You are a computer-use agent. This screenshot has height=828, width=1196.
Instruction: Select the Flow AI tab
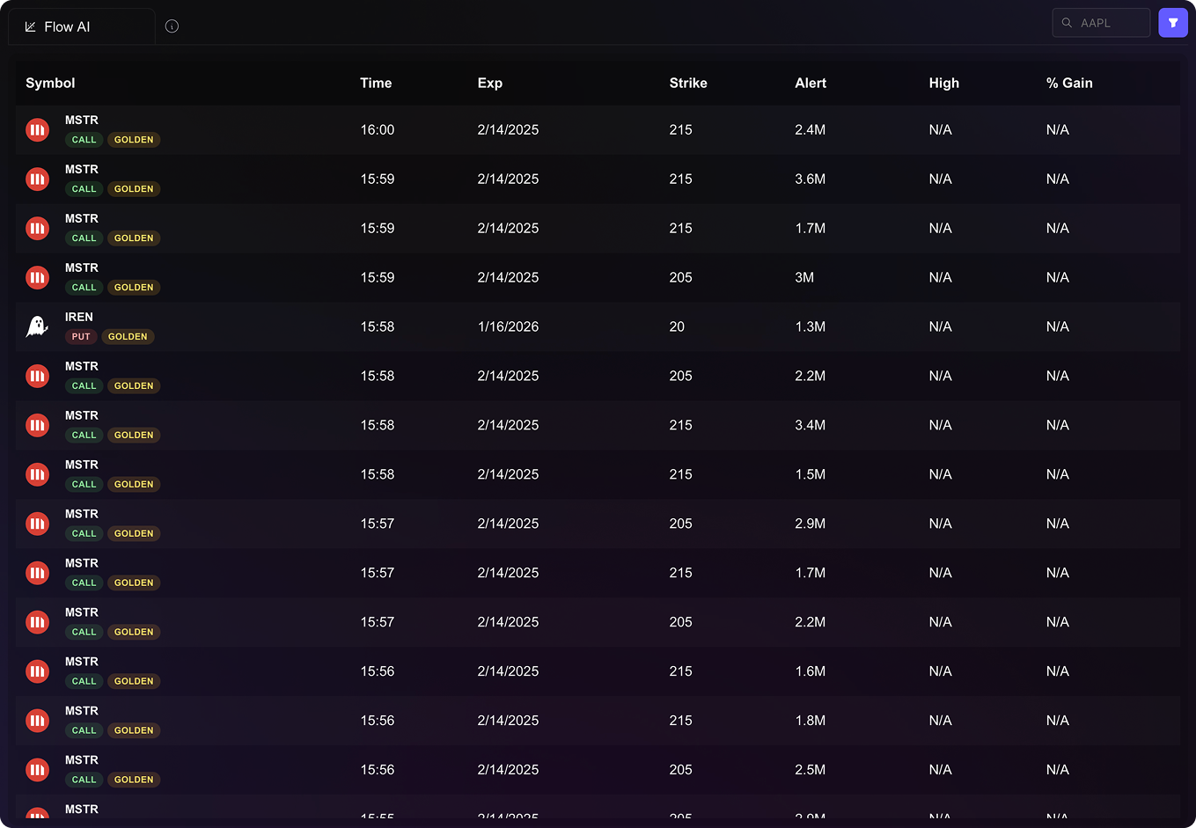[x=81, y=27]
